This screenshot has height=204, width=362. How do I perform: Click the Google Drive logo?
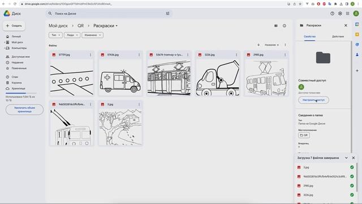tap(7, 14)
